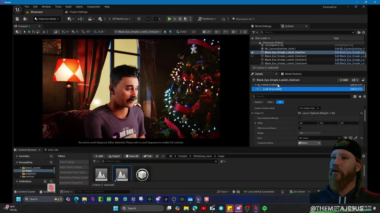Open the File menu
Screen dimensions: 380x213
27,7
